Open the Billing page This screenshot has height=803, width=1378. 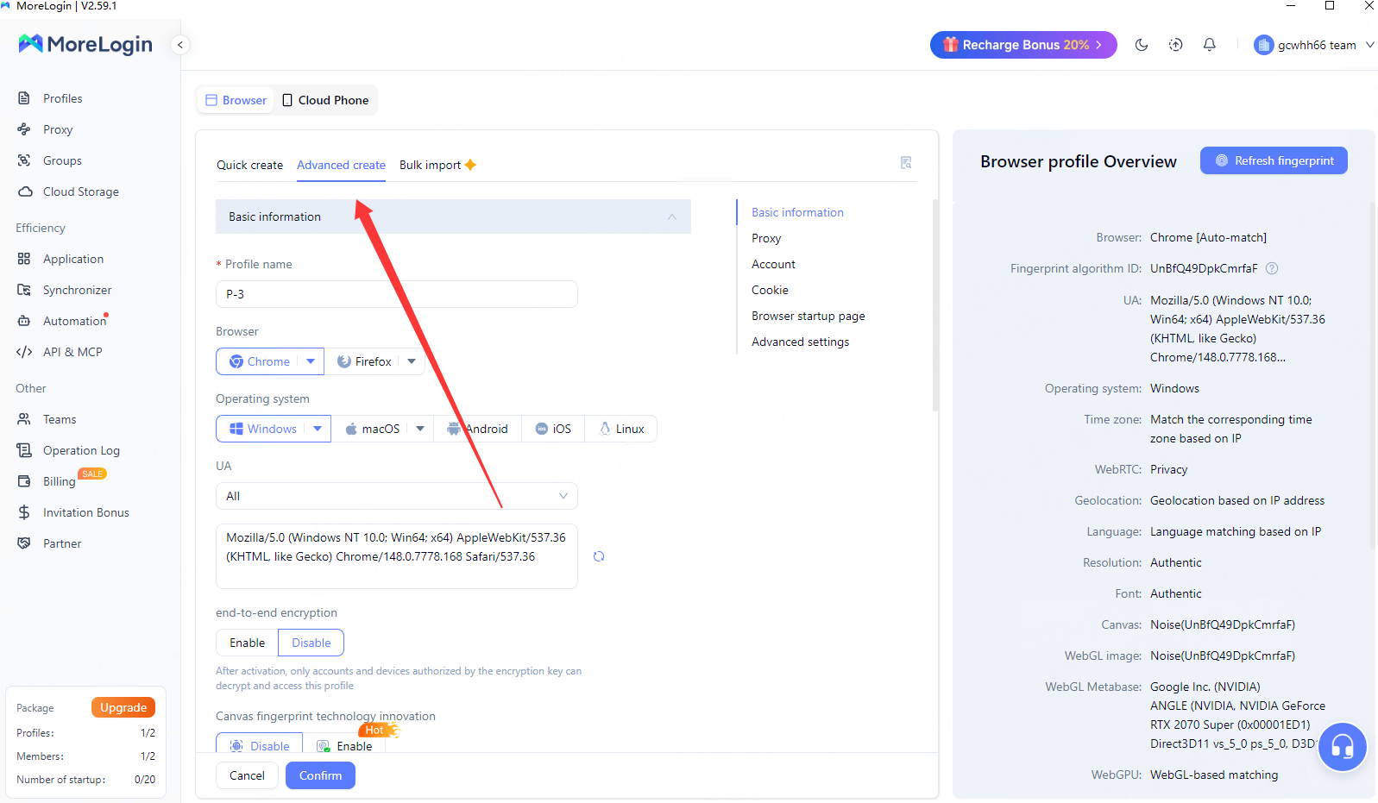click(x=59, y=481)
